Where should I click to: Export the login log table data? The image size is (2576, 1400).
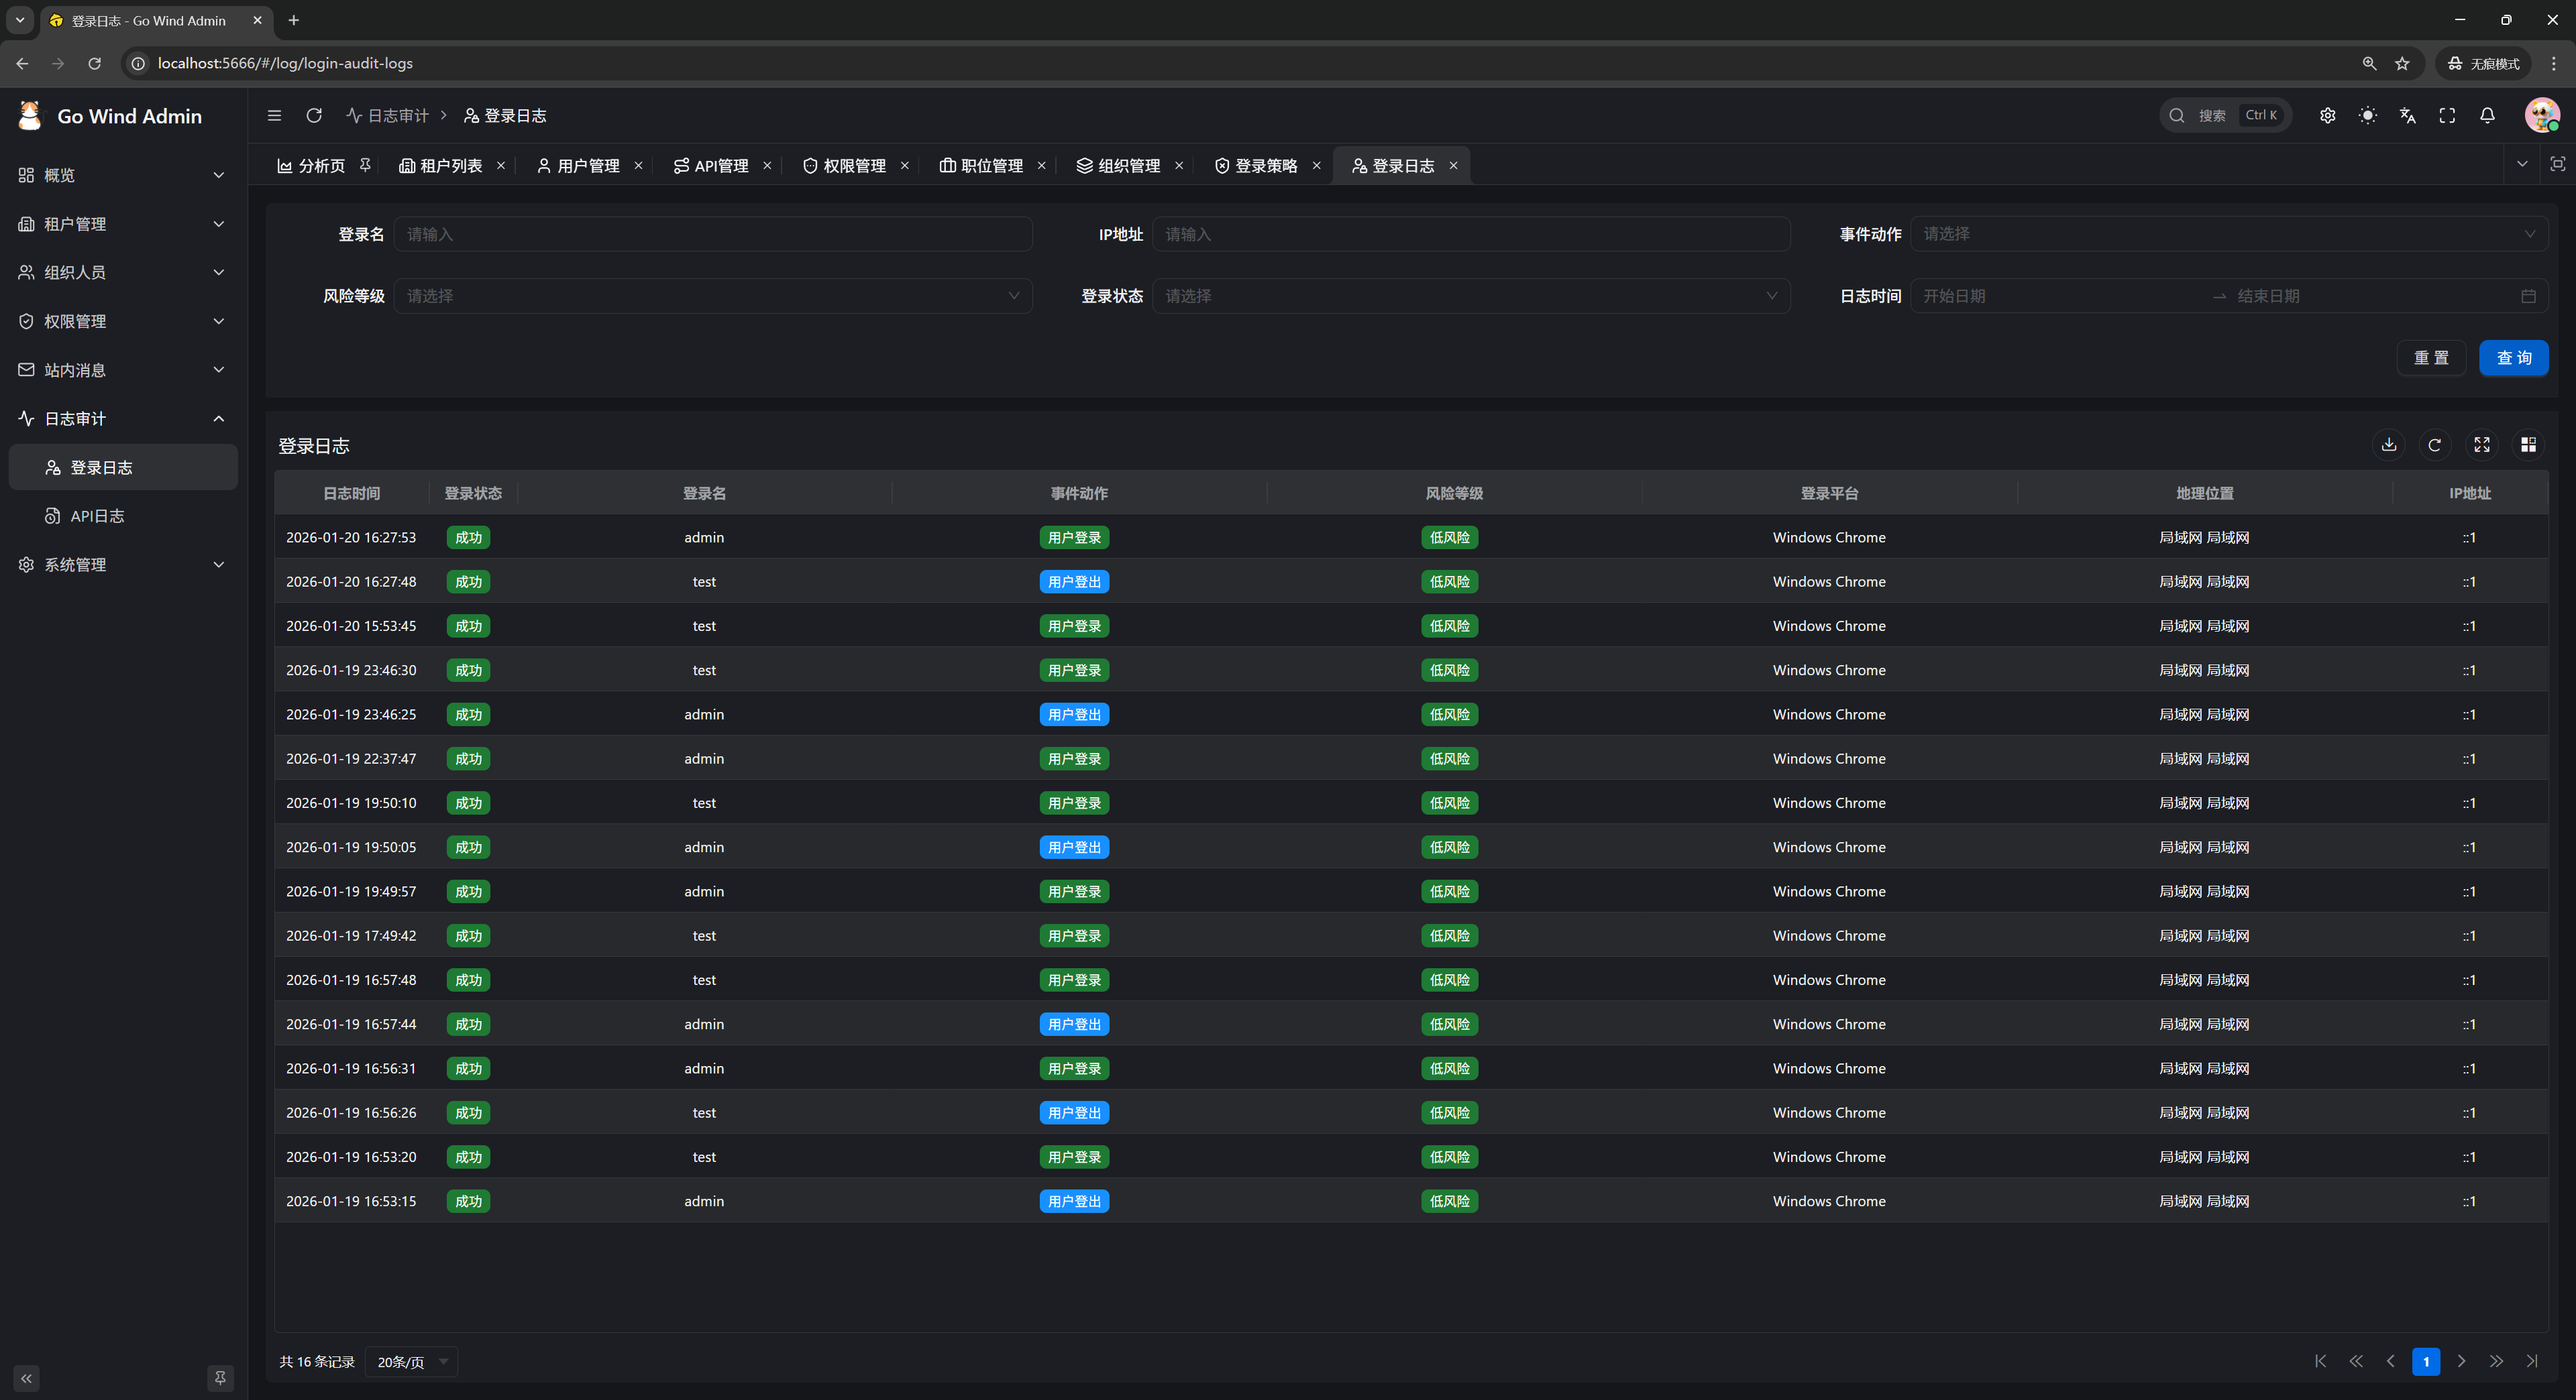click(2388, 445)
